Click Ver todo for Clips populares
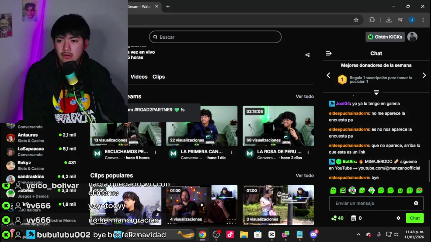The width and height of the screenshot is (431, 242). [x=305, y=175]
